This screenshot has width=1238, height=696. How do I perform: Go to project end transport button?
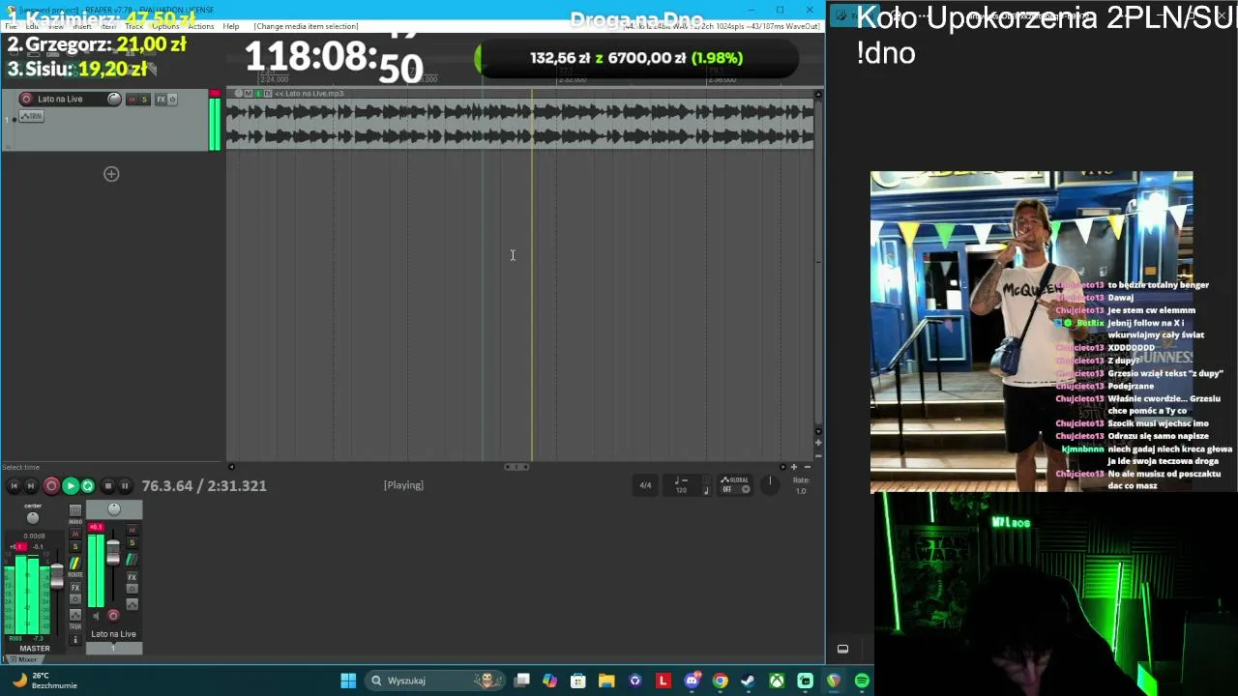pyautogui.click(x=31, y=486)
